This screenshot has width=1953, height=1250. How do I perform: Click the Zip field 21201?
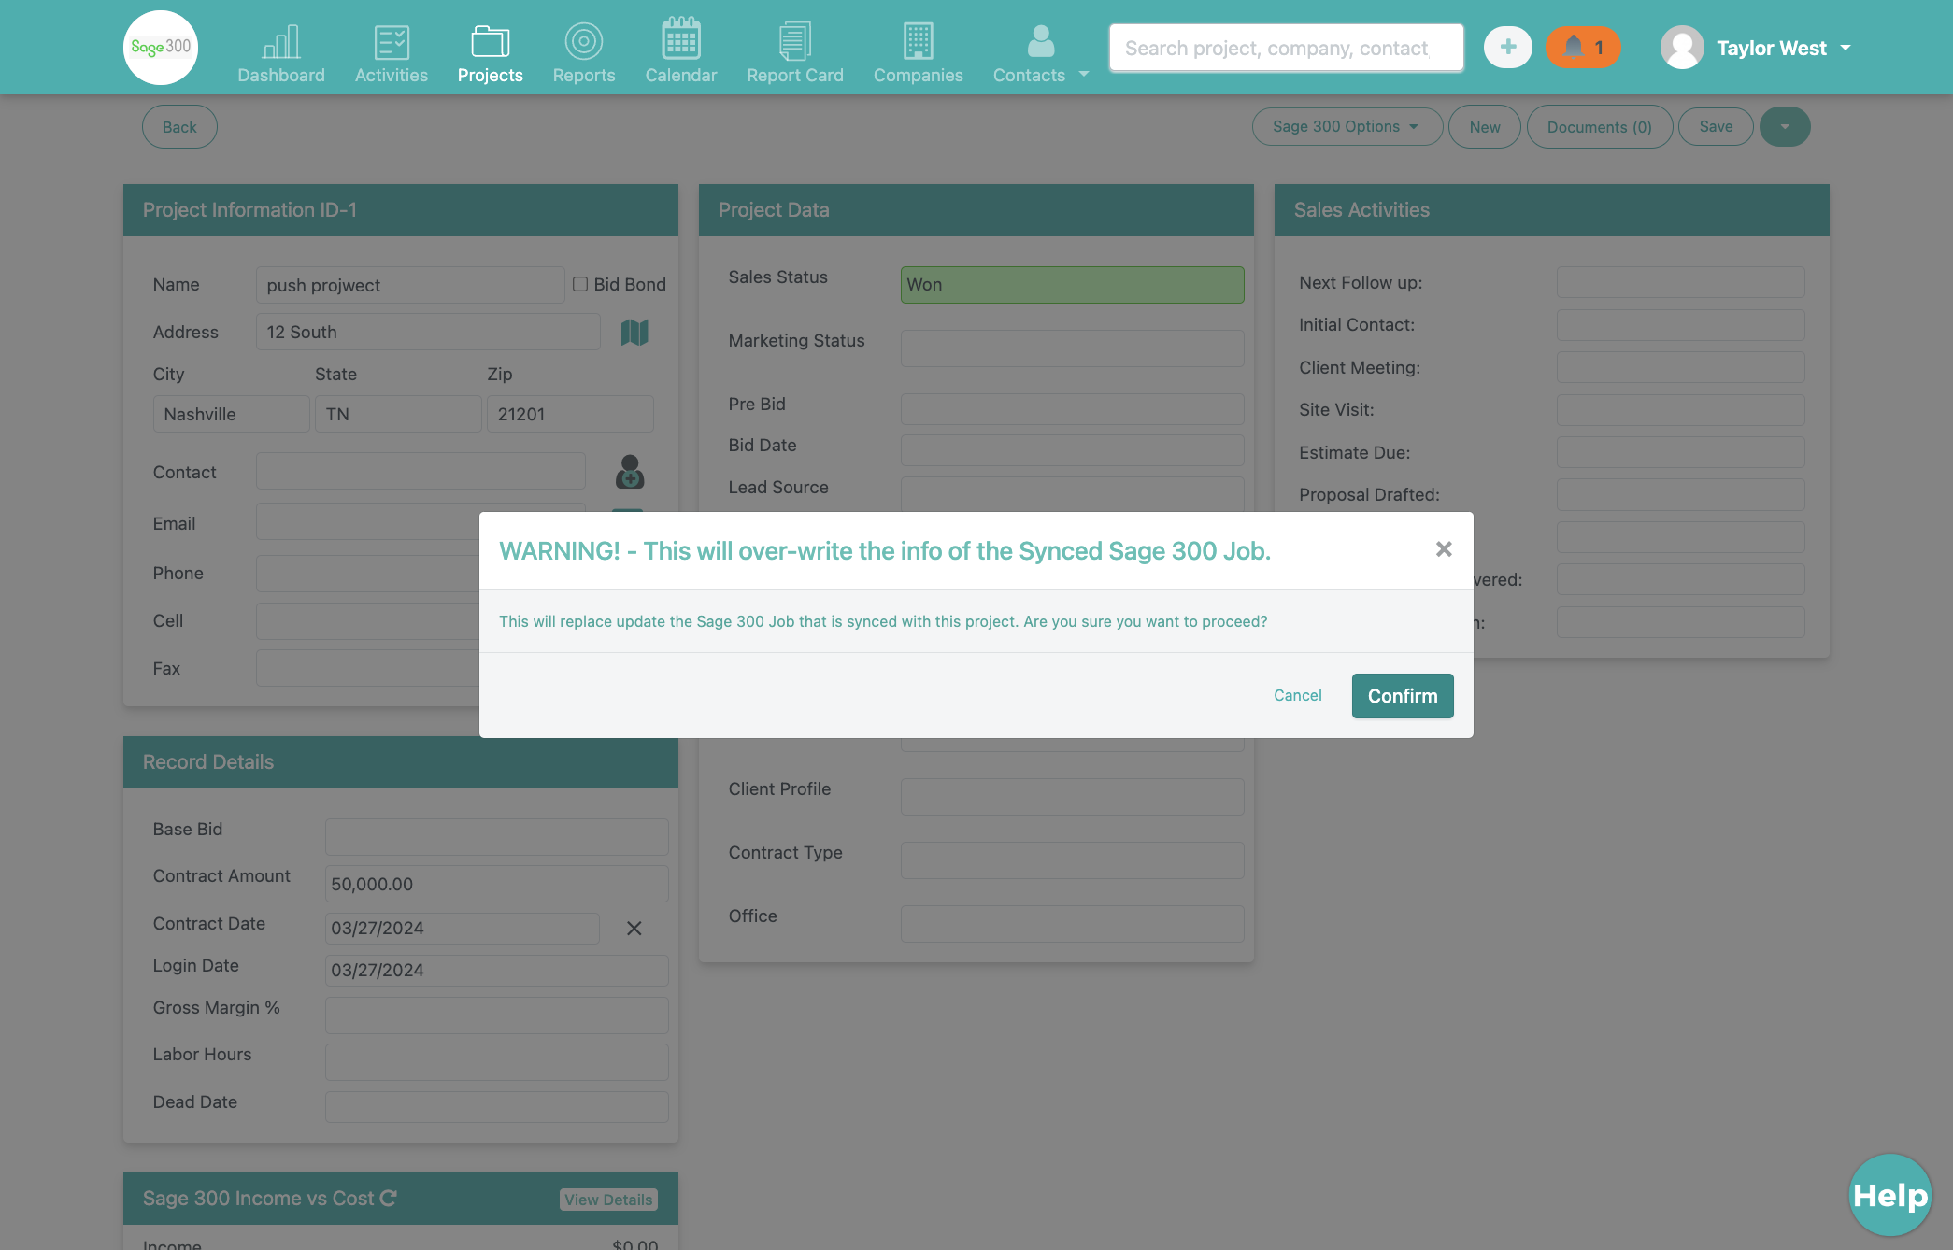(x=570, y=414)
